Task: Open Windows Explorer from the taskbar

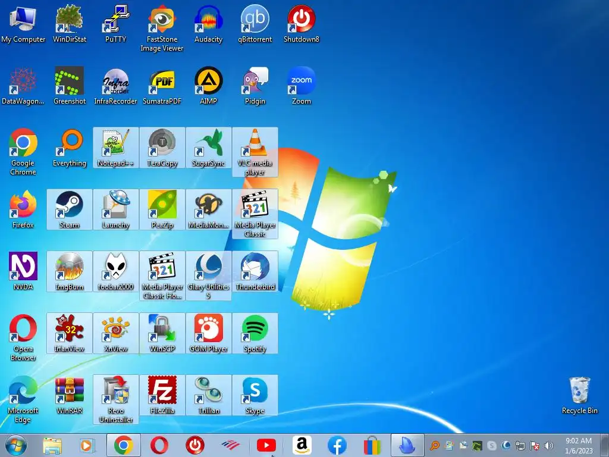Action: pyautogui.click(x=52, y=445)
